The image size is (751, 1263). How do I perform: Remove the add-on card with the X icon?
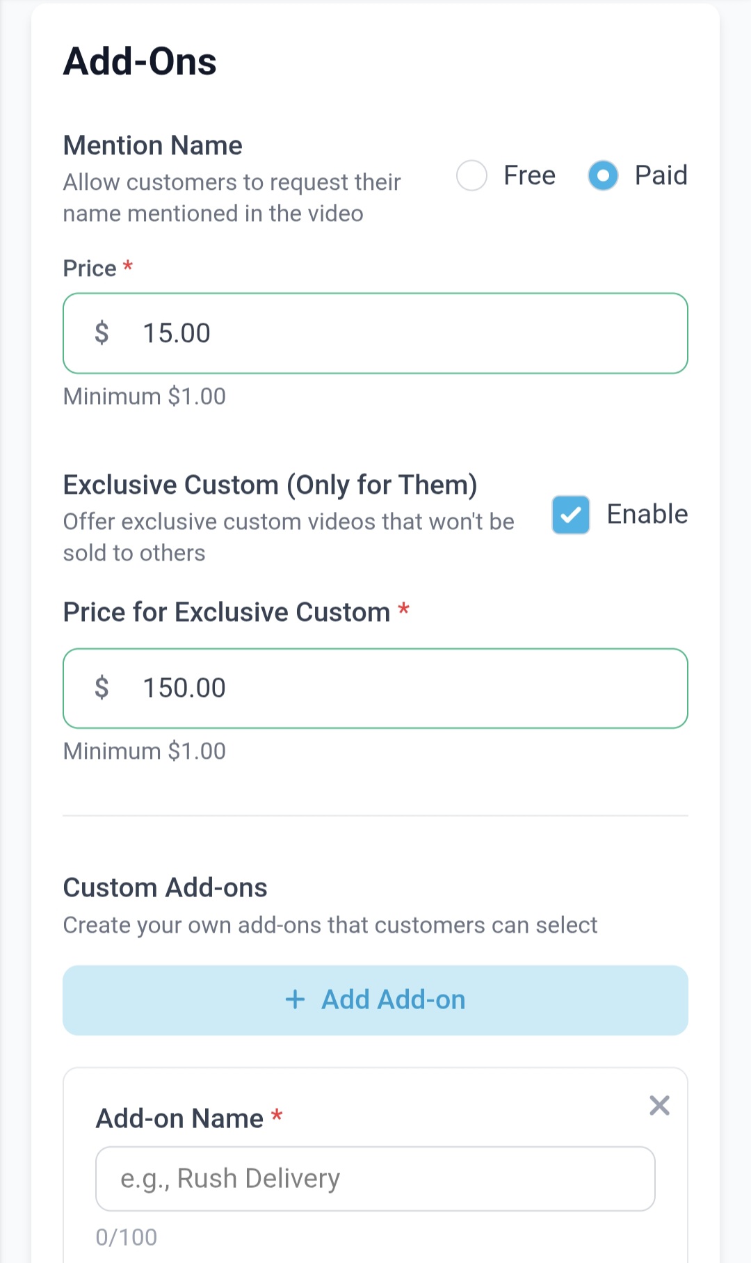click(x=659, y=1105)
